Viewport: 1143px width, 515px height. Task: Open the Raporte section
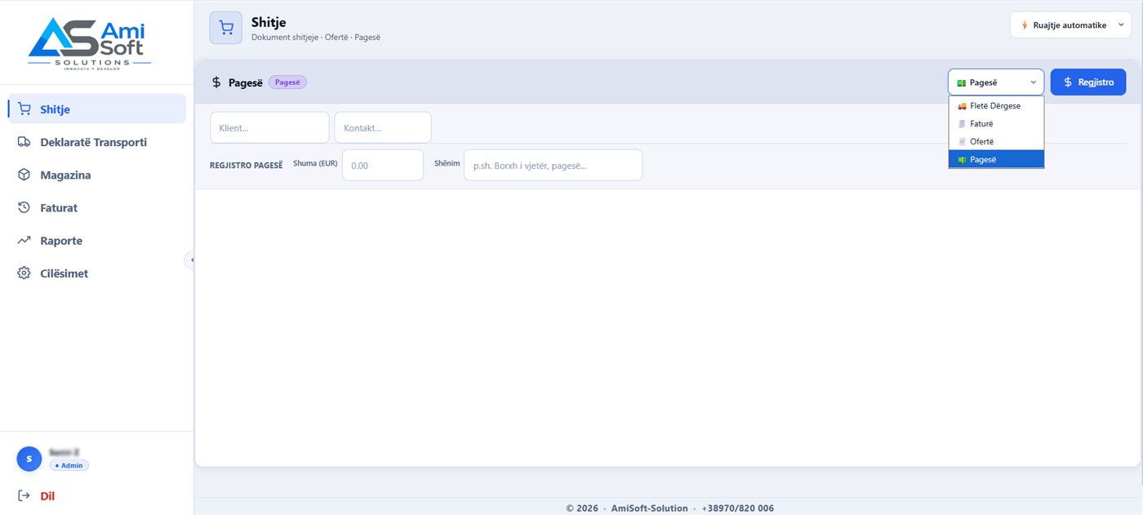(x=96, y=241)
